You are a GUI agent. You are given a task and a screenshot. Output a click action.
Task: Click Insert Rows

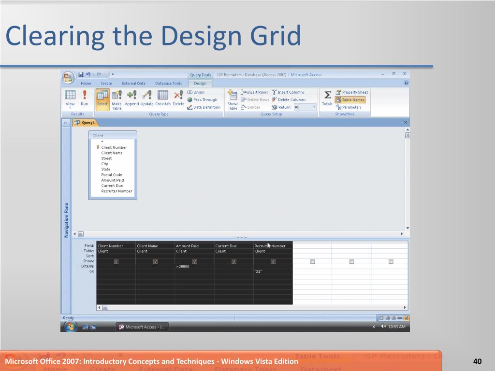point(254,92)
